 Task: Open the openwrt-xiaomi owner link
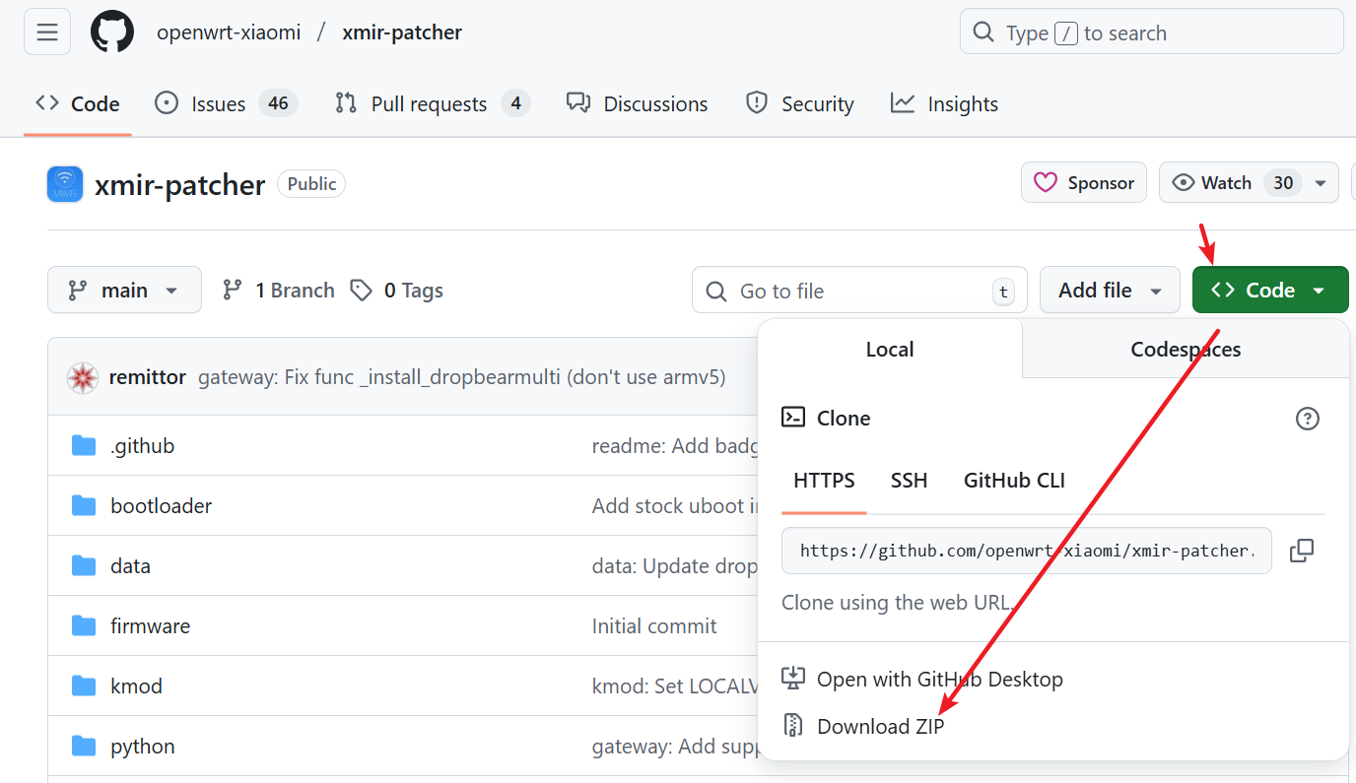tap(229, 33)
